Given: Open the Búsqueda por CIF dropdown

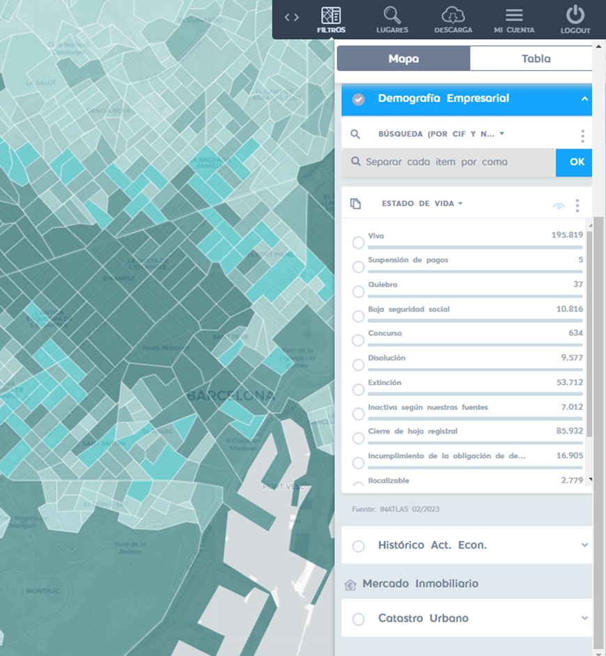Looking at the screenshot, I should pos(440,134).
